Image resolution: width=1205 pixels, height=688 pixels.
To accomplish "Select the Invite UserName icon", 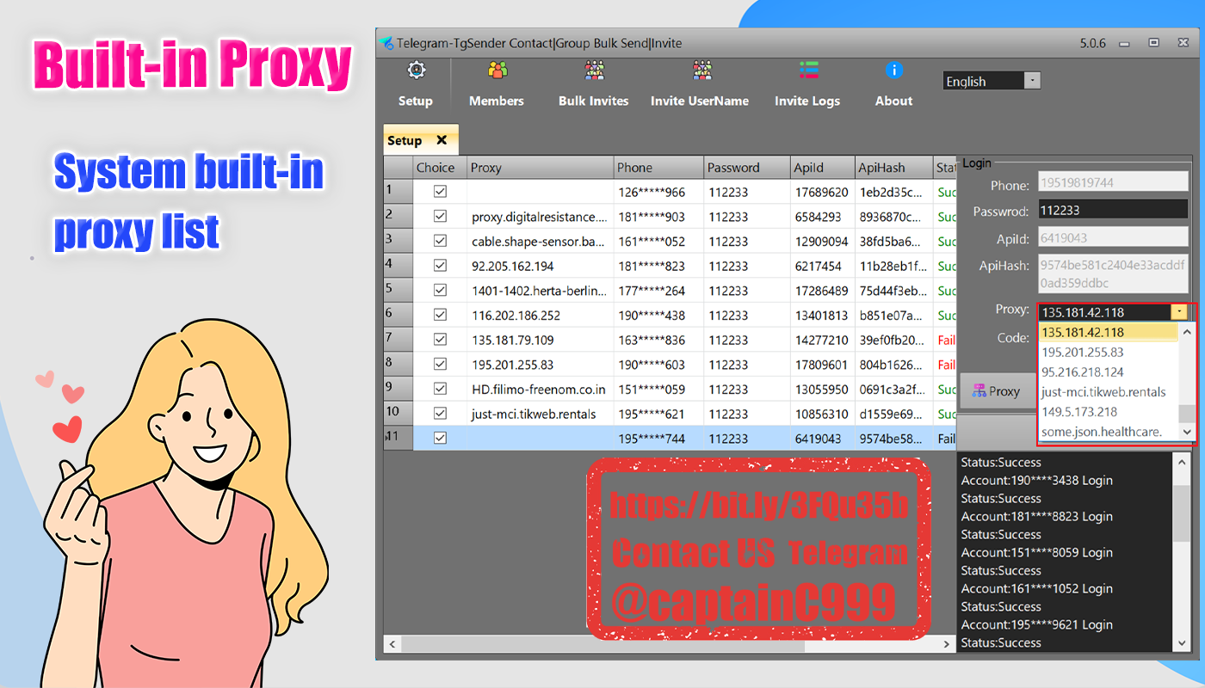I will [x=700, y=68].
